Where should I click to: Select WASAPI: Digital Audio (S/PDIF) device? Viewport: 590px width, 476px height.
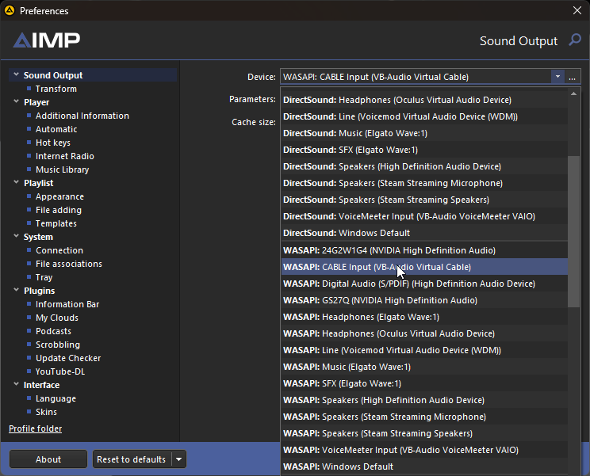(424, 284)
